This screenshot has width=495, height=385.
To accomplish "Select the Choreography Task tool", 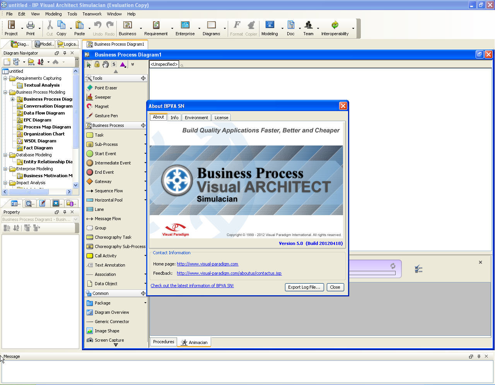I will tap(112, 237).
